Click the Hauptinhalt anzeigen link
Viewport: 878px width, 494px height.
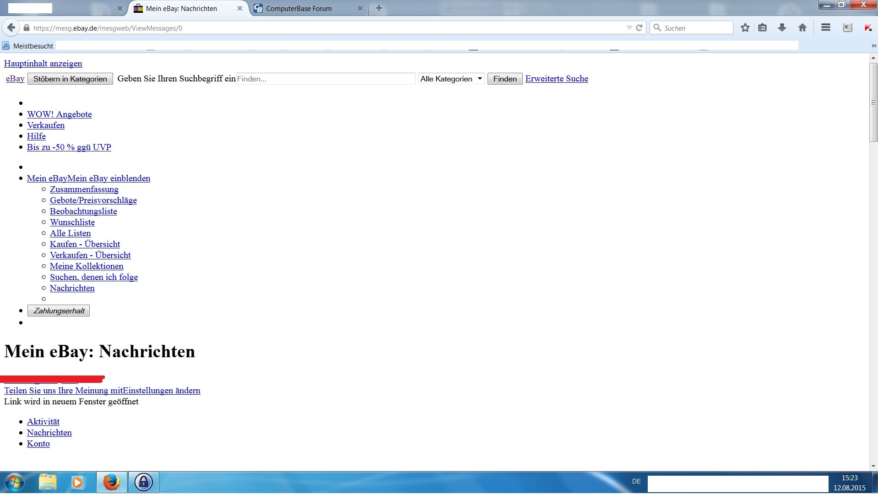tap(43, 64)
